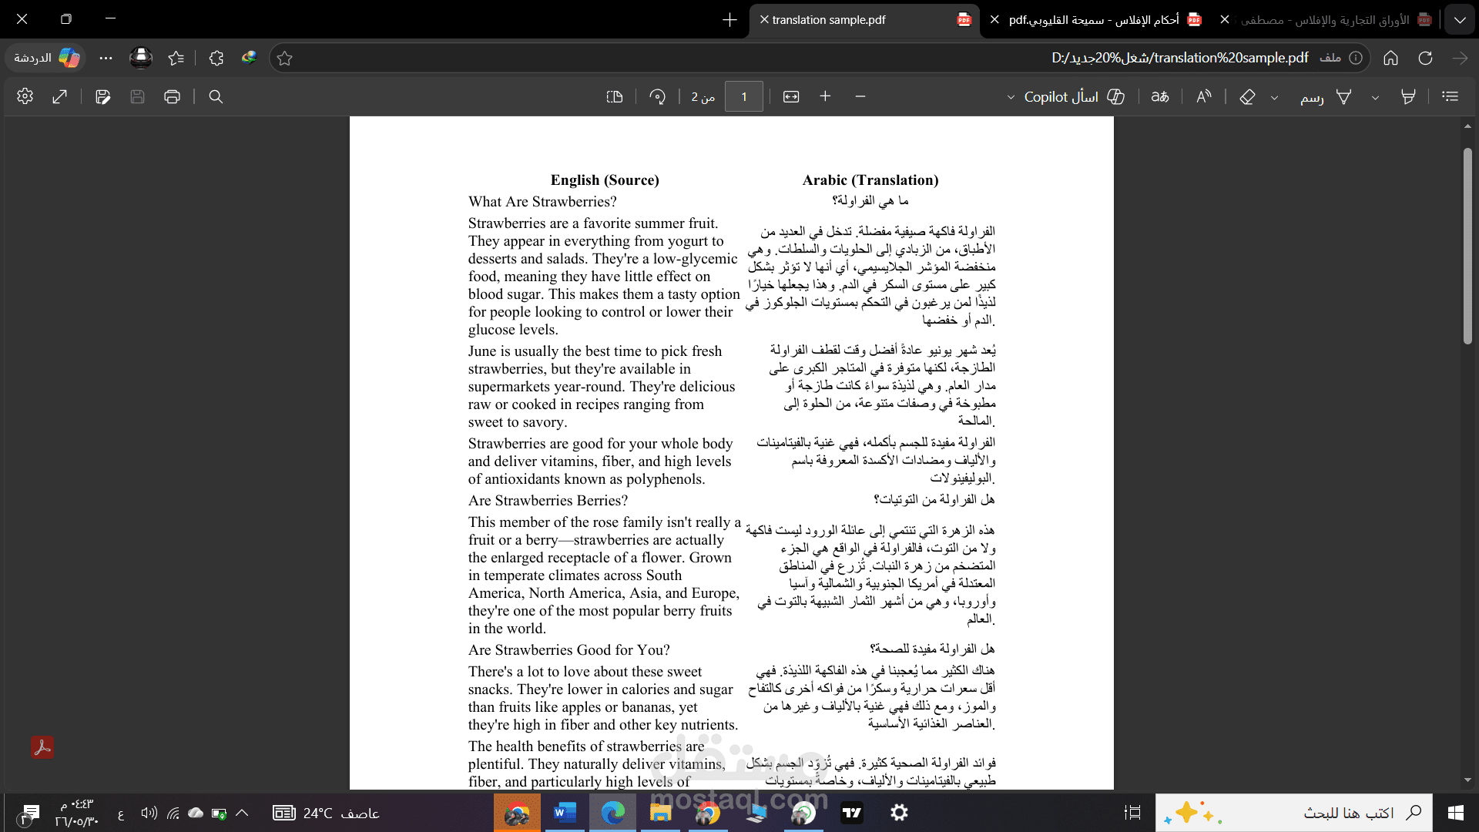Open the table of contents panel

[x=1450, y=96]
